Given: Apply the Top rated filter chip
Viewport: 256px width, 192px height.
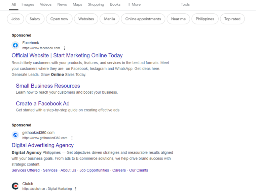Looking at the screenshot, I should [x=232, y=19].
